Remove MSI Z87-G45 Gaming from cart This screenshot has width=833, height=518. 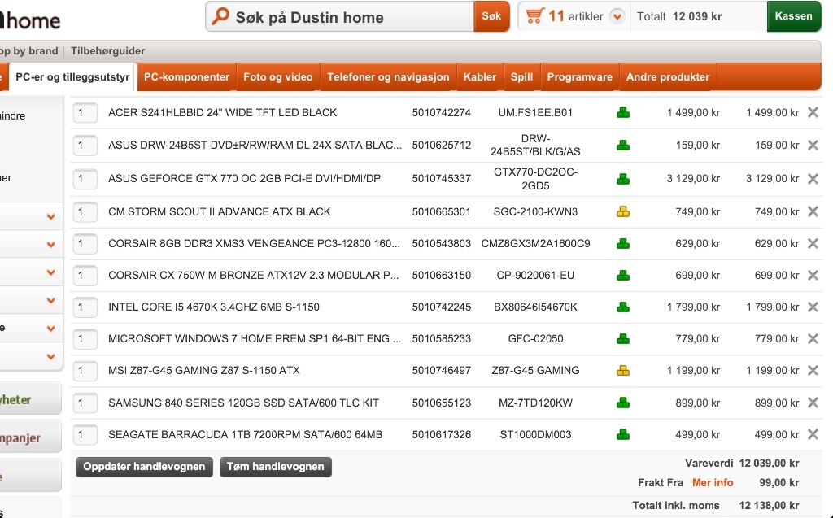click(x=813, y=370)
